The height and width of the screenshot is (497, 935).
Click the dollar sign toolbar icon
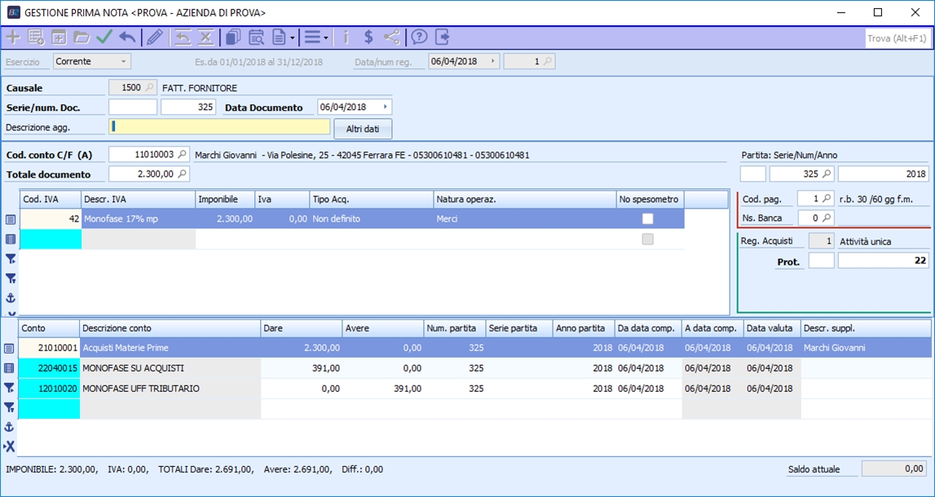[368, 37]
